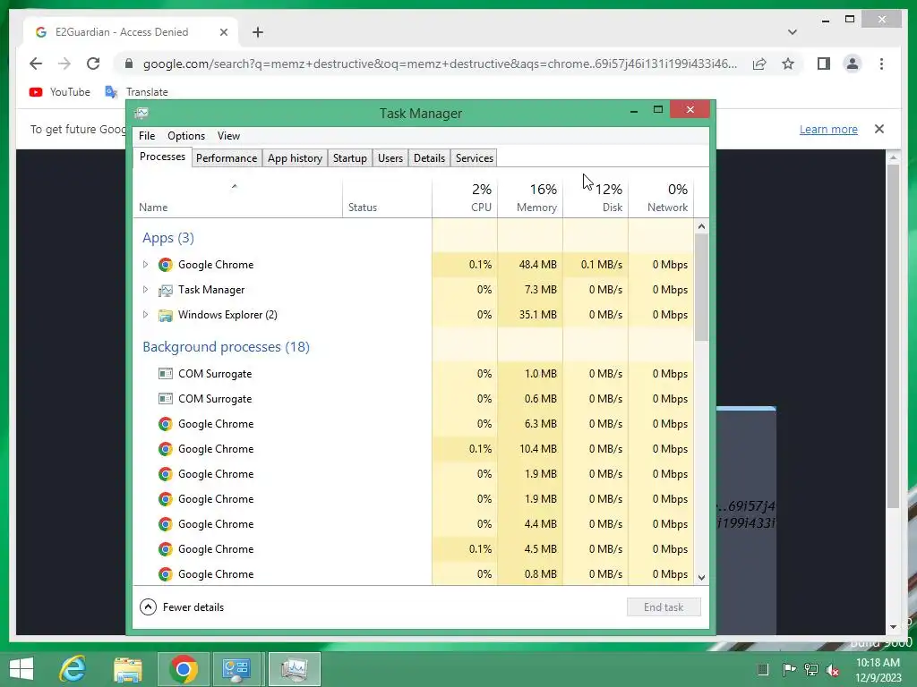Click the Status column header

[387, 199]
